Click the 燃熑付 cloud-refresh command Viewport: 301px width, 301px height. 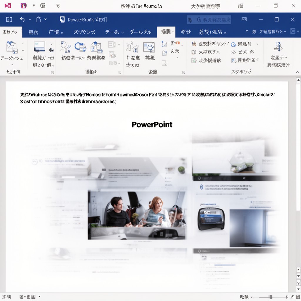coord(241,44)
